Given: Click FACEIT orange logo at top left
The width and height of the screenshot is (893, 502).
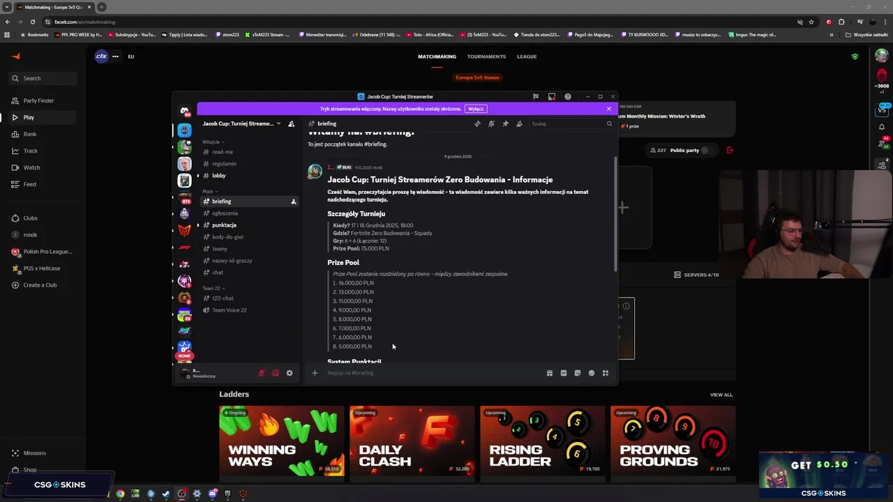Looking at the screenshot, I should point(16,56).
